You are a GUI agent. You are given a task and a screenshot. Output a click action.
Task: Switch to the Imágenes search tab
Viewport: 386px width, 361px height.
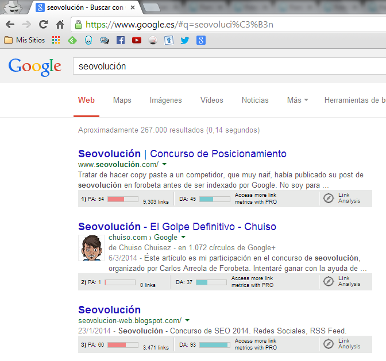[x=165, y=100]
